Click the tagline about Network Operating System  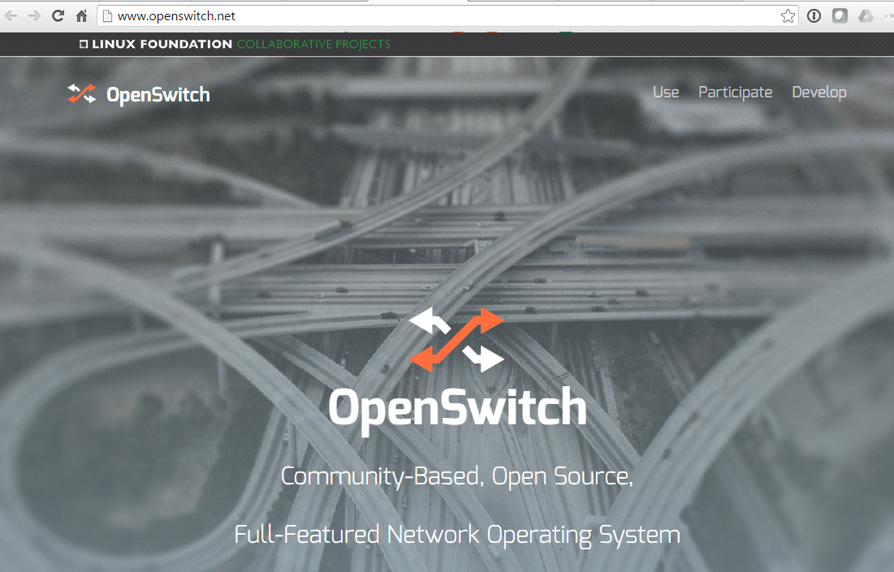[456, 534]
